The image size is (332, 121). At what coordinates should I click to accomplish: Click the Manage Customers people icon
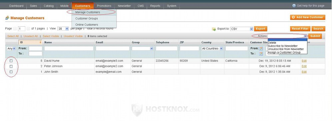pos(7,18)
